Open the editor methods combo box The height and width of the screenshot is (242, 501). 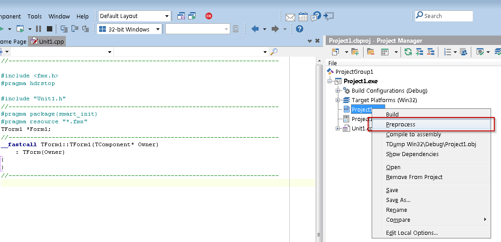click(x=191, y=52)
